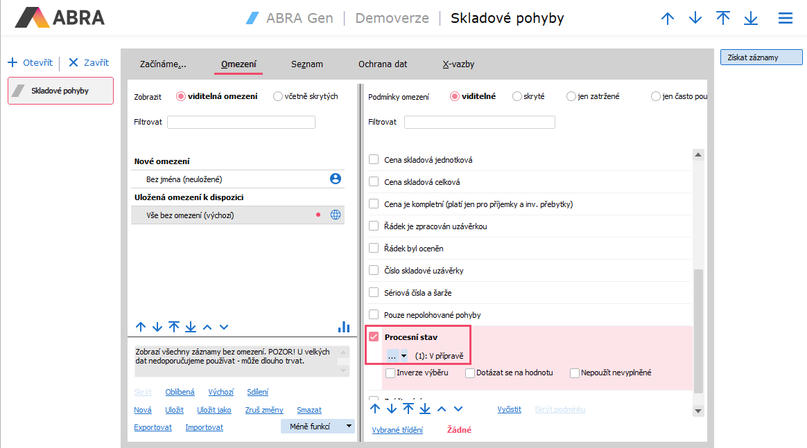Image resolution: width=807 pixels, height=448 pixels.
Task: Click the jump-to-last-record arrow in header
Action: [751, 19]
